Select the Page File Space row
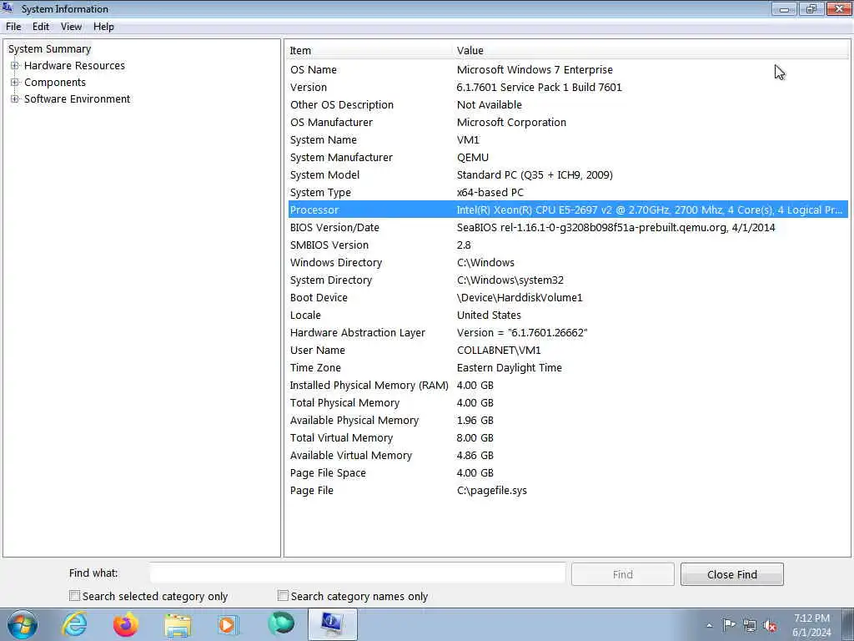 point(568,472)
